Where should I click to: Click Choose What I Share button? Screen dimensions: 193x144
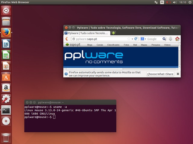(x=160, y=74)
